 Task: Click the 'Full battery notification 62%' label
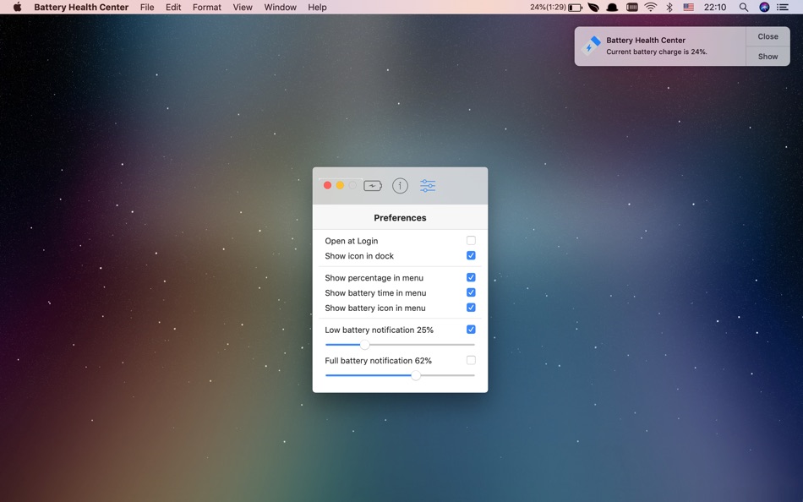(x=378, y=361)
